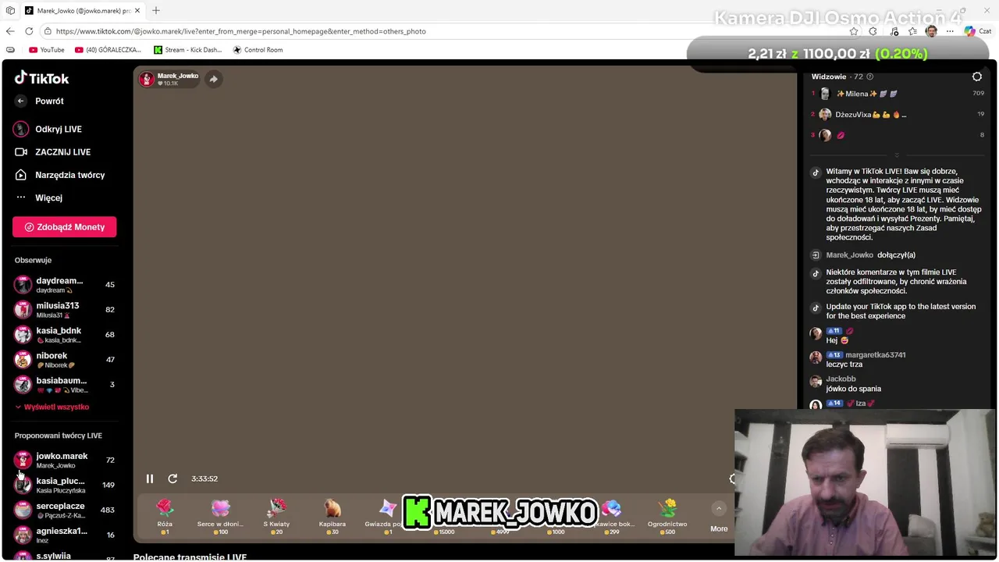The height and width of the screenshot is (562, 999).
Task: Open viewers panel settings gear
Action: coord(977,76)
